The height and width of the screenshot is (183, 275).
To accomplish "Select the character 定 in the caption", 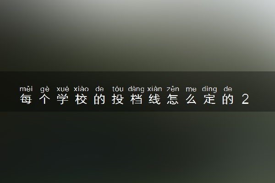I will point(209,99).
